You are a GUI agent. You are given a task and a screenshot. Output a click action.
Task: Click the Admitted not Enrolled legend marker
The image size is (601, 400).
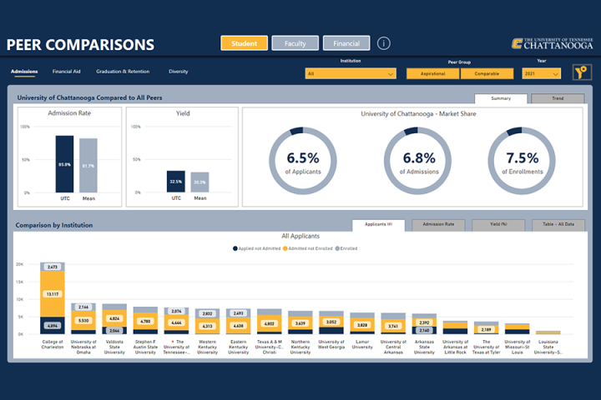tap(285, 248)
